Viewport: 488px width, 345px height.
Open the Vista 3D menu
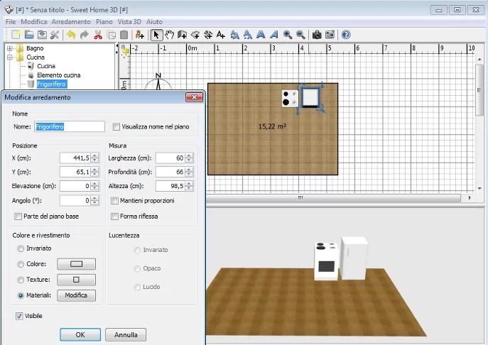pos(130,22)
